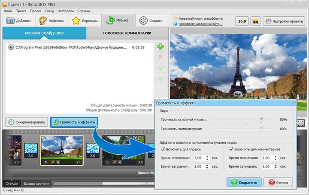Image resolution: width=309 pixels, height=195 pixels.
Task: Select the Музыка слайд-шоу subtab
Action: (x=44, y=33)
